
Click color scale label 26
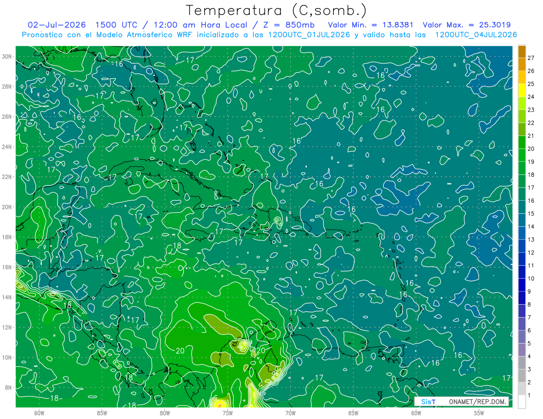pyautogui.click(x=531, y=71)
